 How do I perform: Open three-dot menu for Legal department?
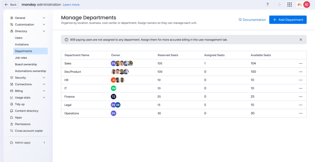click(x=300, y=105)
